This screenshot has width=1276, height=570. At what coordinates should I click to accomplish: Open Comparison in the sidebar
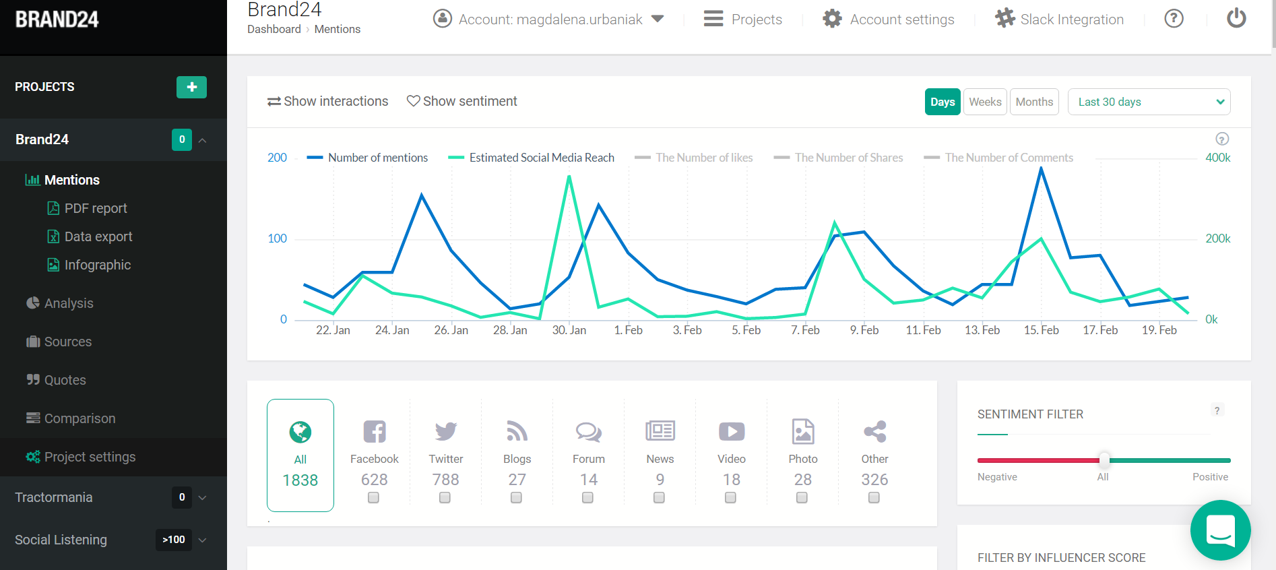(x=79, y=418)
